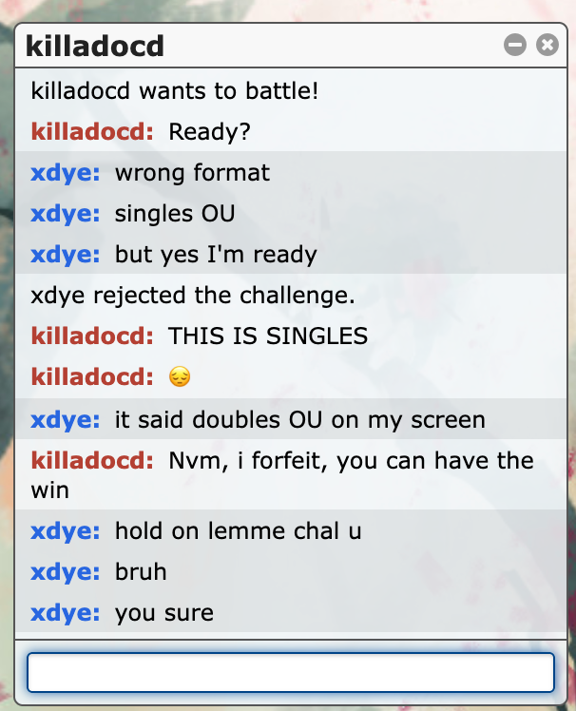Select xdye name beside "singles OU"
The image size is (576, 711).
click(x=66, y=214)
